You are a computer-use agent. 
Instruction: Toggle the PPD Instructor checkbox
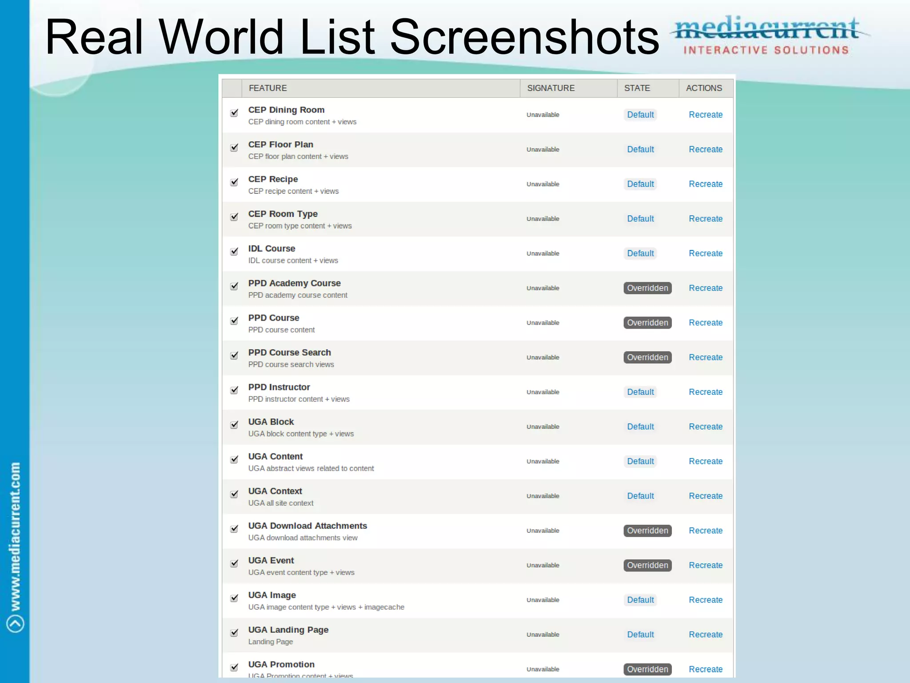[234, 390]
